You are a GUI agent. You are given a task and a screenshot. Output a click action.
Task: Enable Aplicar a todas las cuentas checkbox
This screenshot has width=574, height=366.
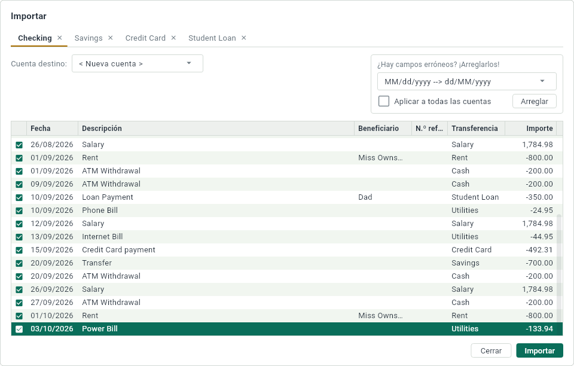tap(384, 101)
